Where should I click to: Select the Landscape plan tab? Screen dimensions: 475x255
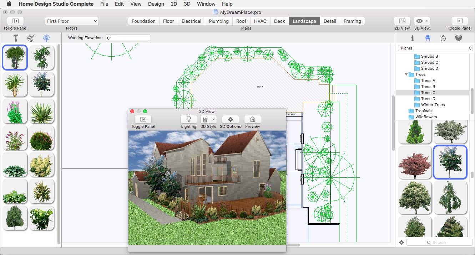(304, 21)
